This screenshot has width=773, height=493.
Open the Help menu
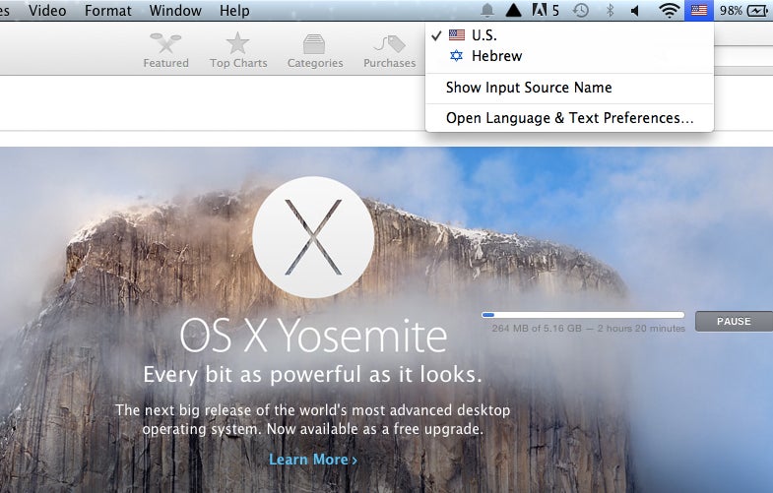tap(234, 11)
